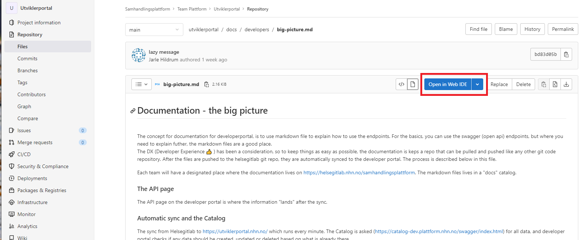This screenshot has width=587, height=240.
Task: Click the Merge requests icon
Action: (12, 142)
